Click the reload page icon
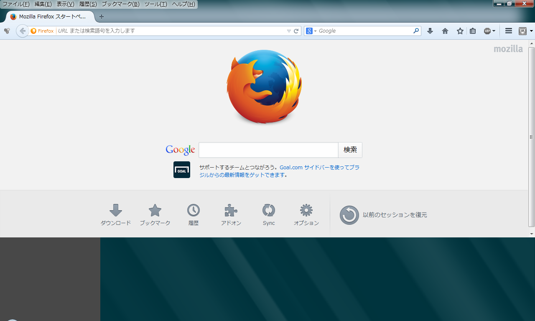 coord(296,31)
